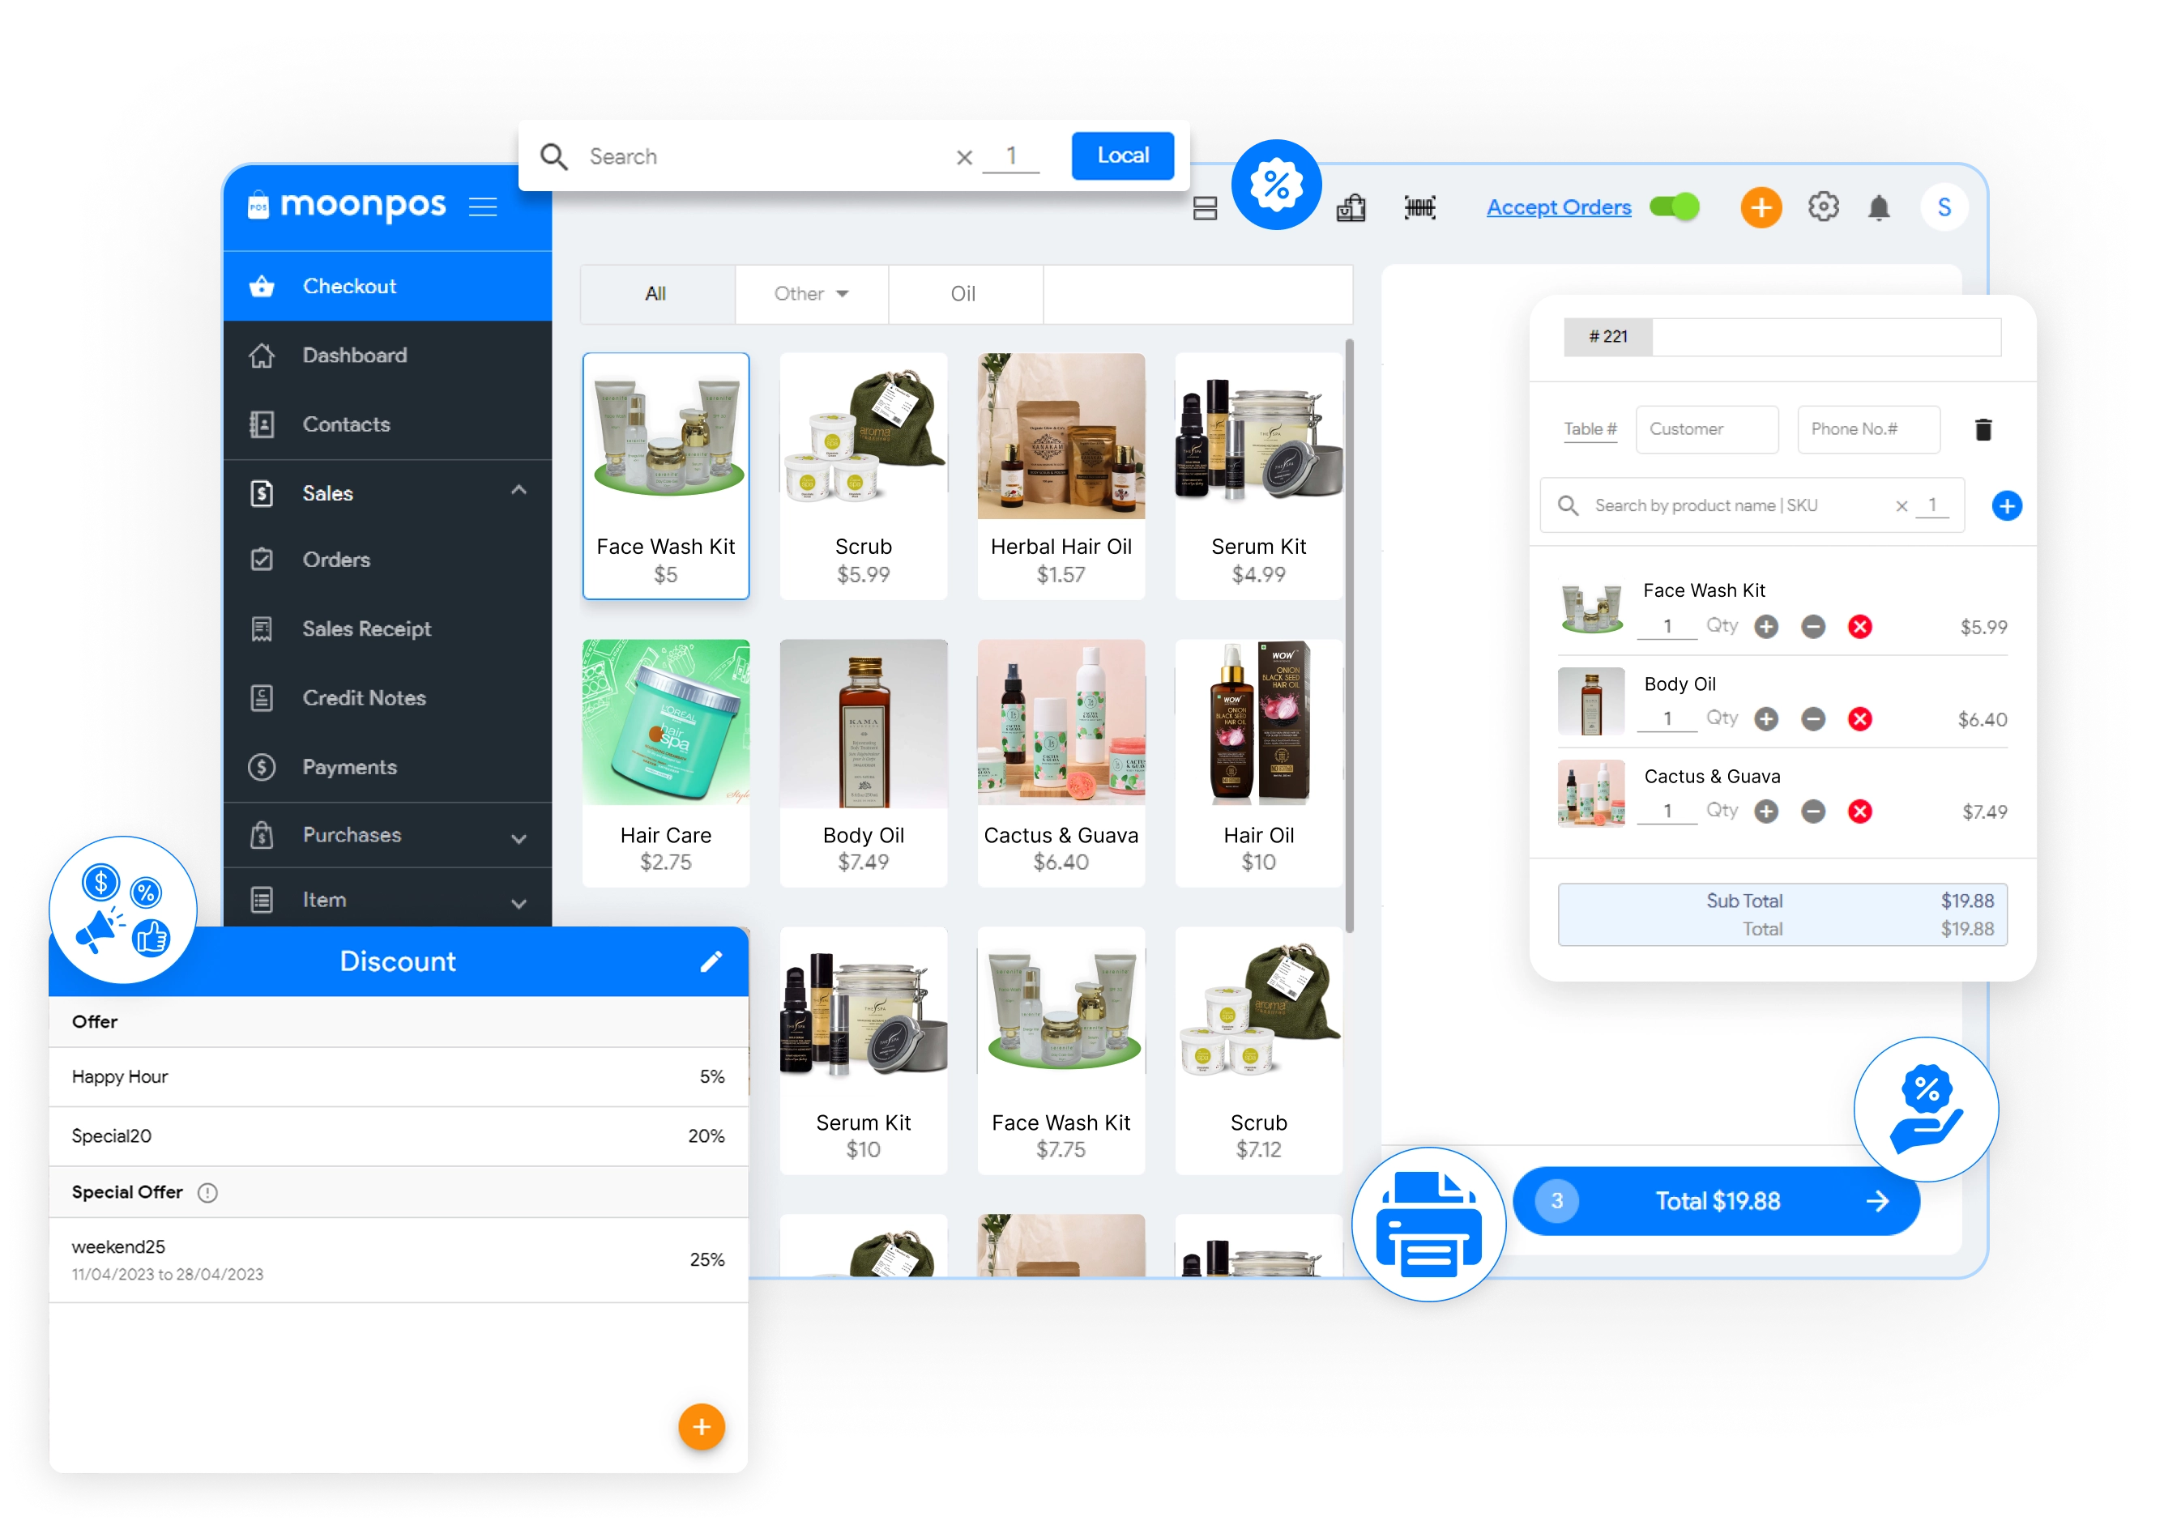Expand the Purchases menu section
The height and width of the screenshot is (1525, 2164).
518,837
